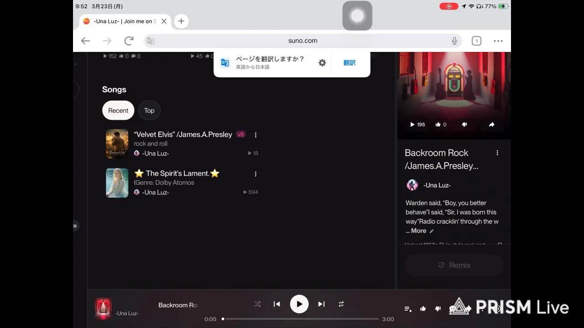Tap the microphone icon in address bar
The height and width of the screenshot is (328, 584).
pyautogui.click(x=454, y=41)
